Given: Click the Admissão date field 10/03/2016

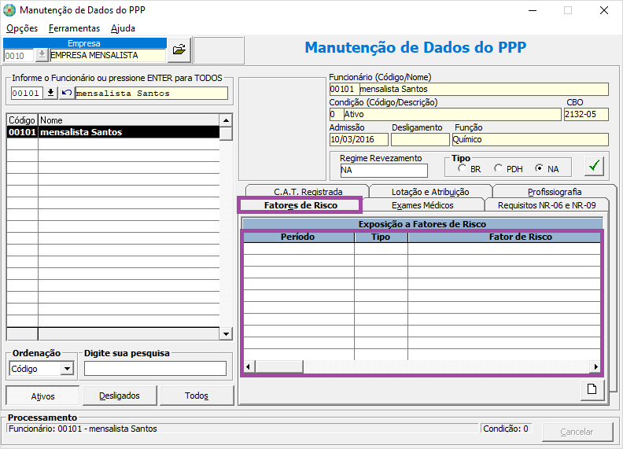Looking at the screenshot, I should point(359,139).
